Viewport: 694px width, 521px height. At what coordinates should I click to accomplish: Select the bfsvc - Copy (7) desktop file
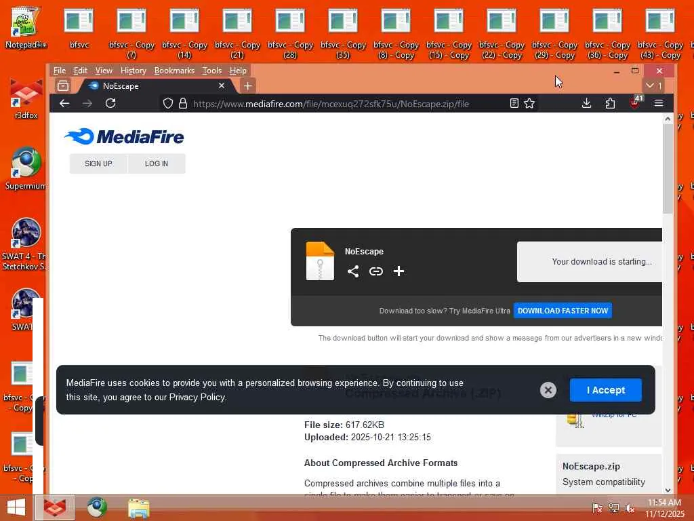tap(131, 34)
